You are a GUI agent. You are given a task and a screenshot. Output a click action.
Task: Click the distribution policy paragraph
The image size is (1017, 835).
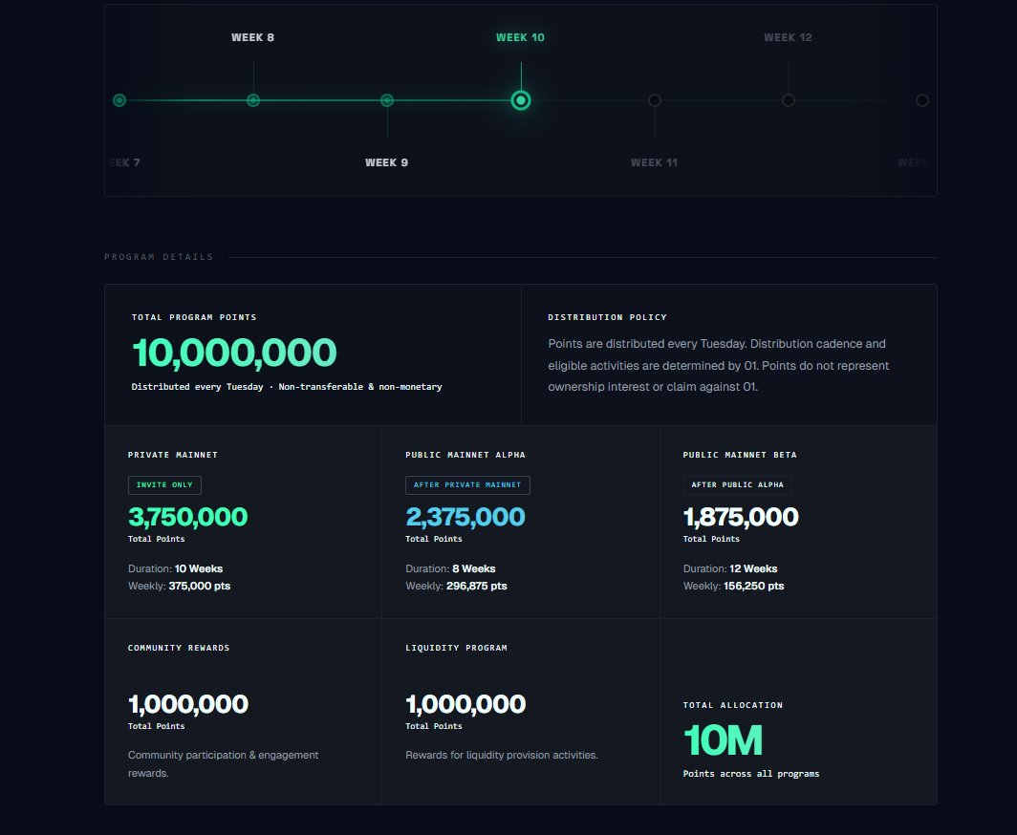[719, 366]
